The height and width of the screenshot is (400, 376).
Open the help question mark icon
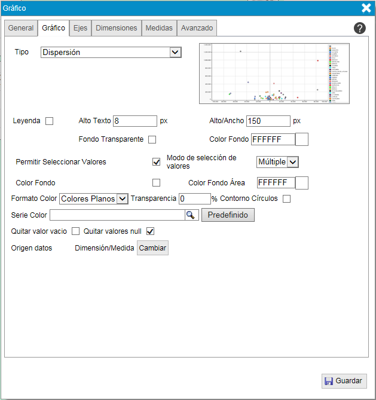[360, 28]
